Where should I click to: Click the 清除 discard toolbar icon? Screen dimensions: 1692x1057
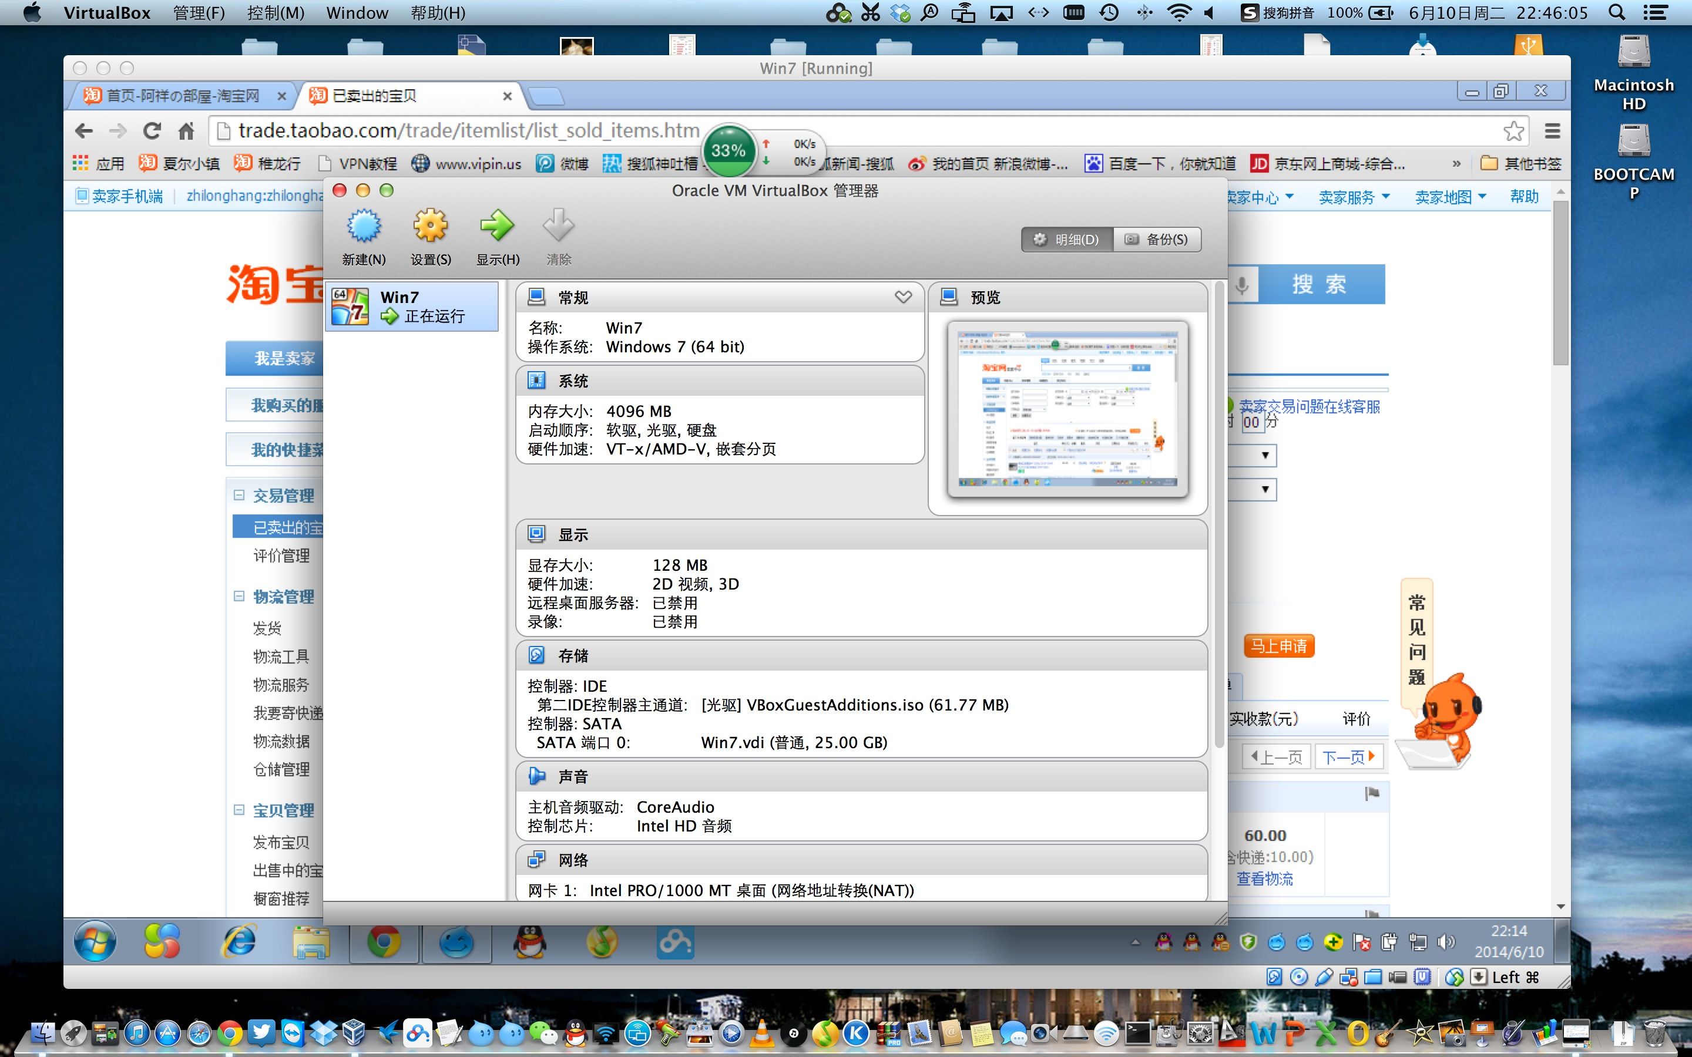click(x=559, y=226)
